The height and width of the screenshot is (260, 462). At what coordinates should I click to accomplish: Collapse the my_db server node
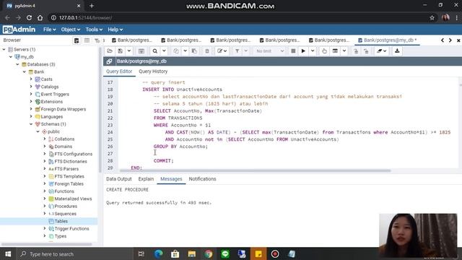[11, 57]
